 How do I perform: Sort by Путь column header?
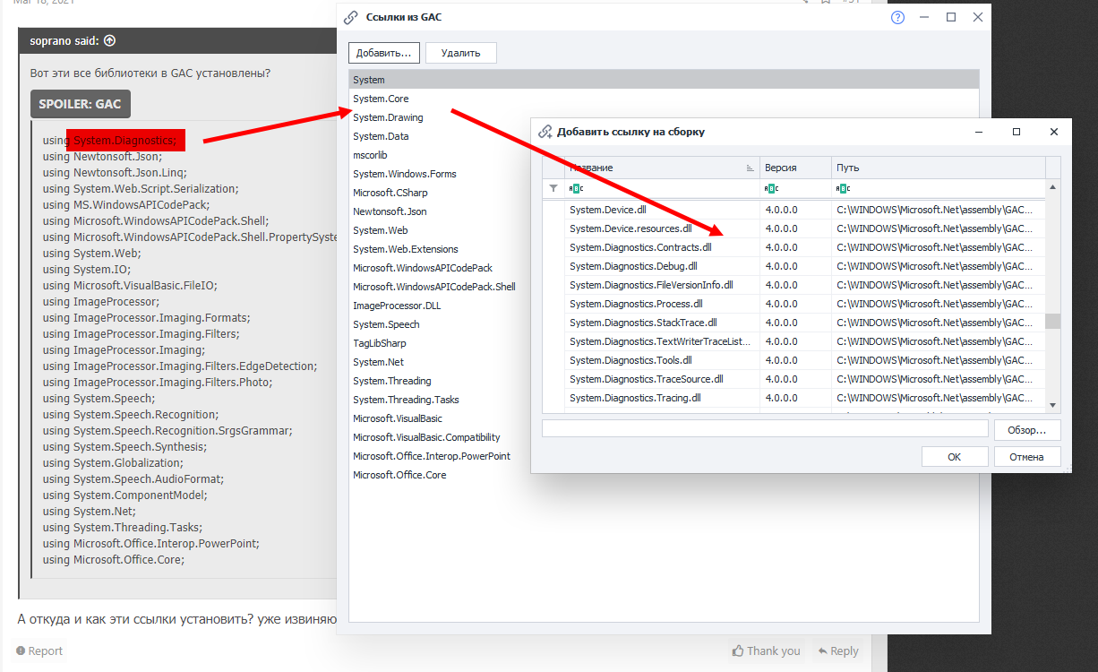click(939, 168)
